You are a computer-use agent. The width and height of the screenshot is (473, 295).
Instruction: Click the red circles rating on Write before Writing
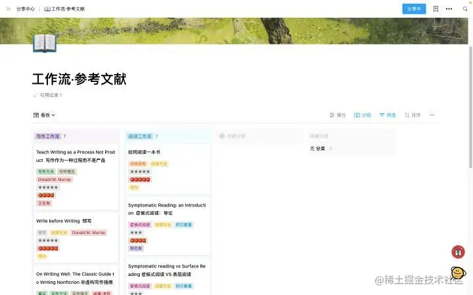(48, 248)
